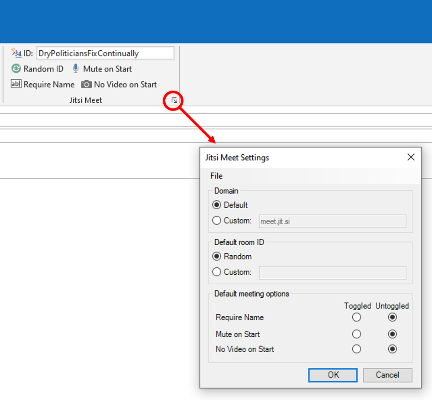Click the meeting ID icon beside the ID label
Screen dimensions: 432x400
coord(16,52)
